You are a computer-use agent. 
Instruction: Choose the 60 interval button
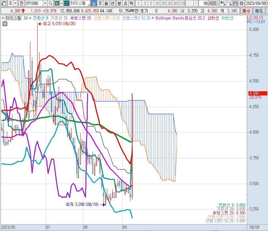click(x=176, y=3)
